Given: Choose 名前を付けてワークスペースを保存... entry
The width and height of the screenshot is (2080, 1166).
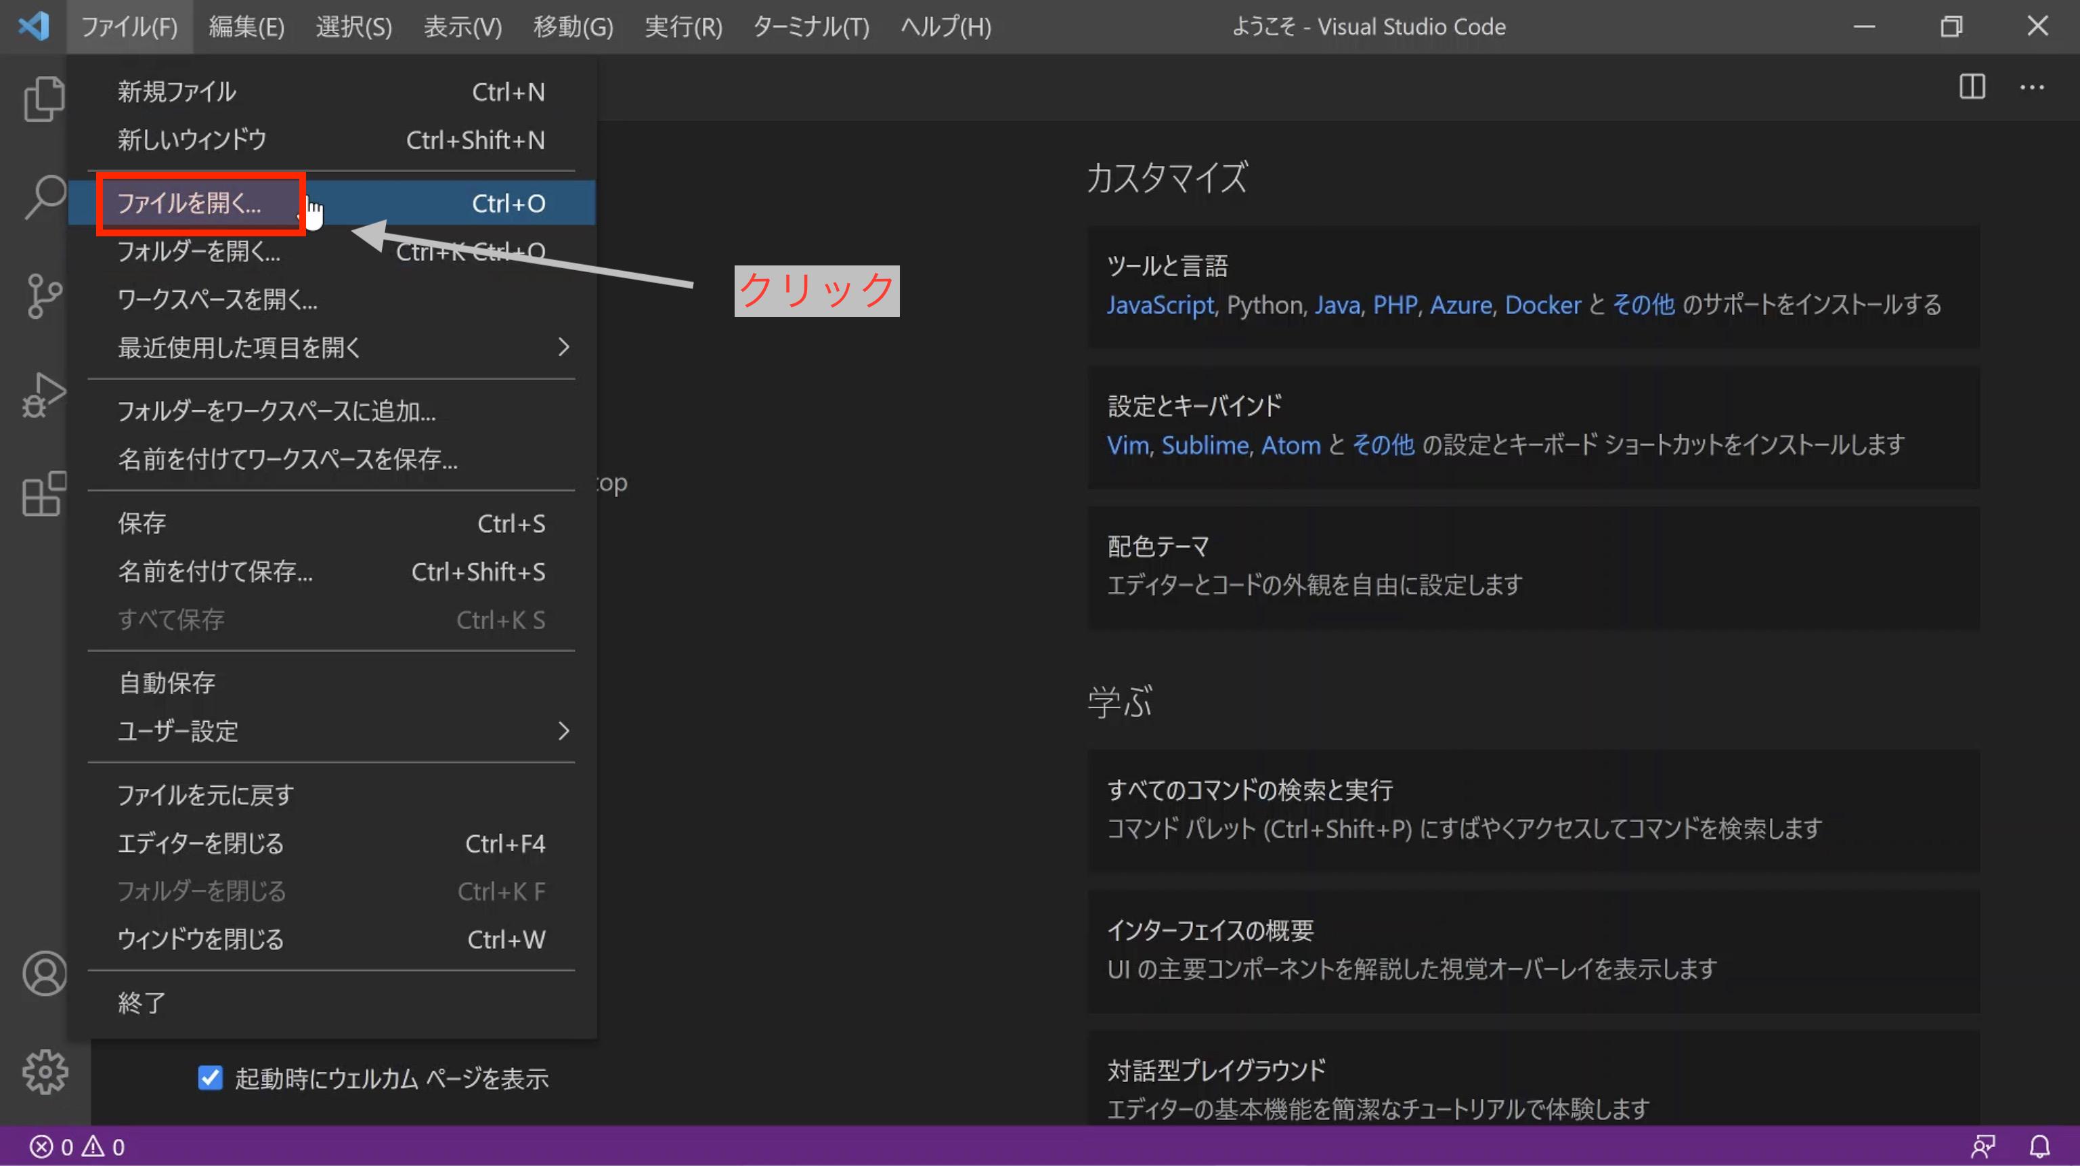Looking at the screenshot, I should pos(331,460).
